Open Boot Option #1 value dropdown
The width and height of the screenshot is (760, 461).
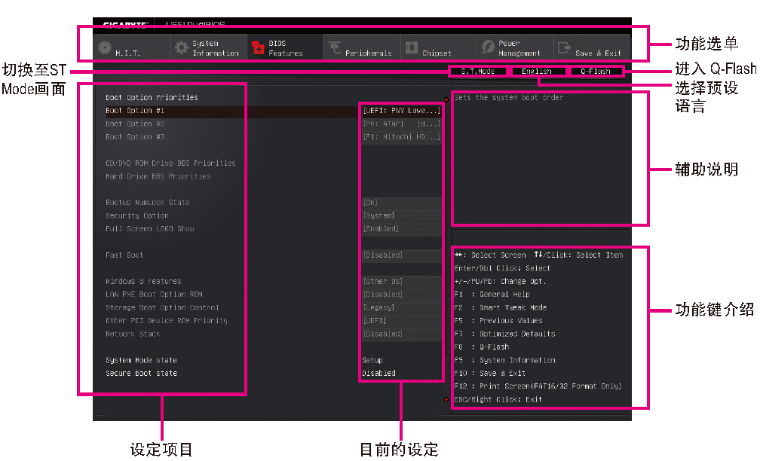point(401,111)
